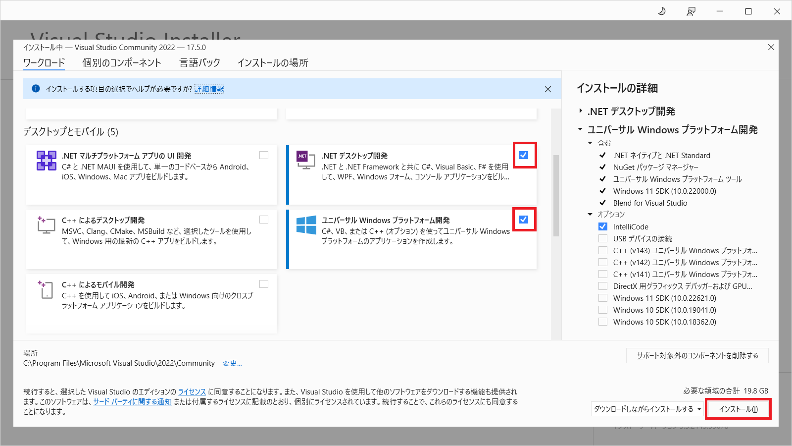Enable USB デバイスの接続 option
The image size is (792, 446).
pyautogui.click(x=603, y=238)
